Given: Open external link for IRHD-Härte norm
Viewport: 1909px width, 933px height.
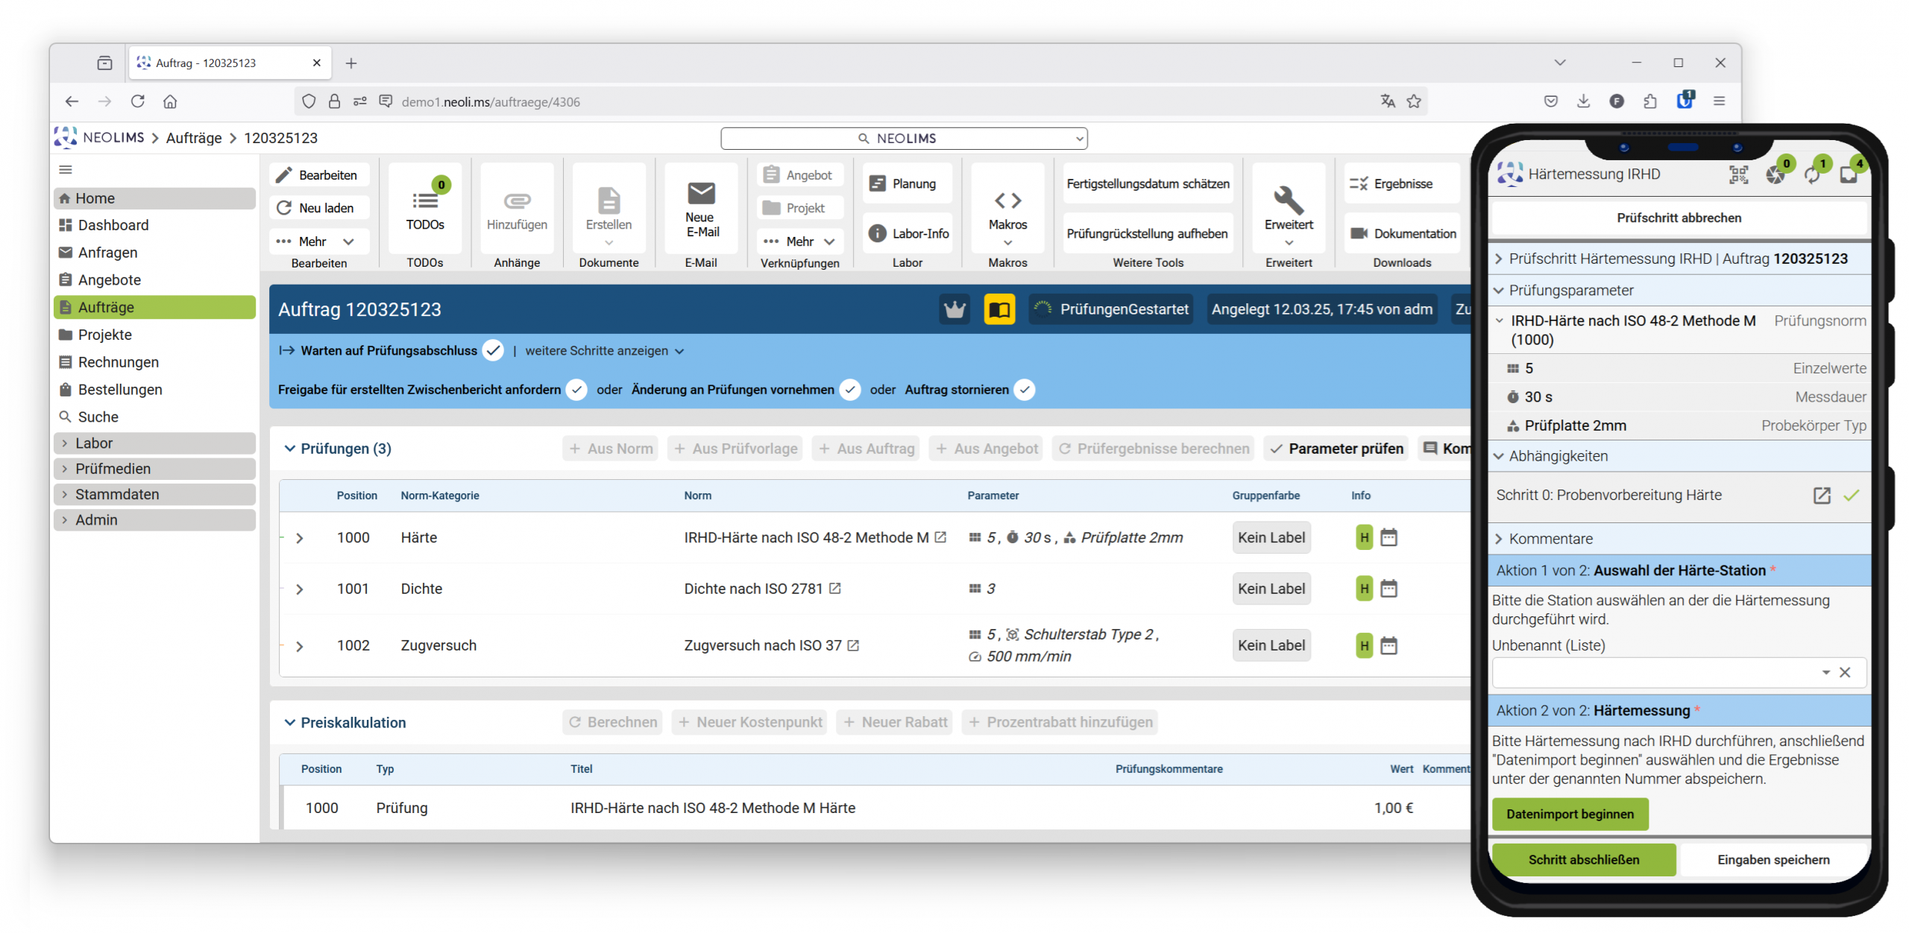Looking at the screenshot, I should click(x=940, y=537).
